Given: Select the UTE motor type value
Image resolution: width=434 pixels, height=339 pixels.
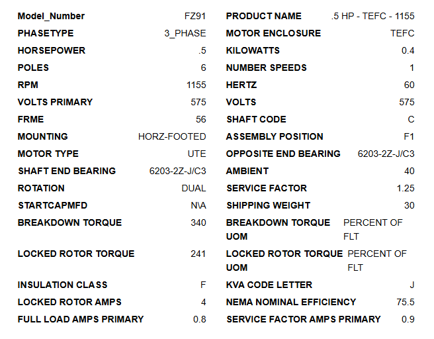Looking at the screenshot, I should [196, 154].
